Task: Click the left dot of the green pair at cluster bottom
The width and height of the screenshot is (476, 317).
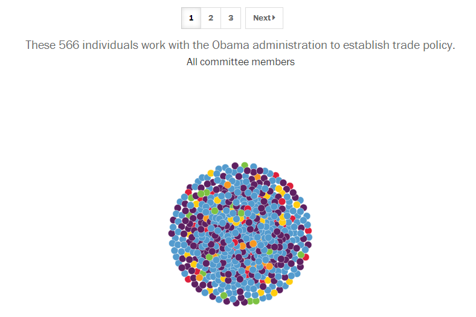Action: (x=250, y=301)
